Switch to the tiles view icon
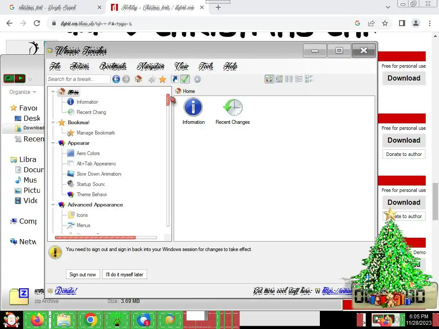 click(x=309, y=79)
